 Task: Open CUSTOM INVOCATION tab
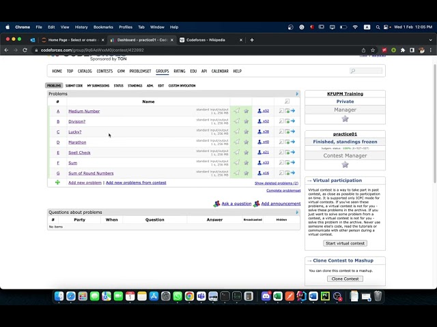tap(182, 86)
